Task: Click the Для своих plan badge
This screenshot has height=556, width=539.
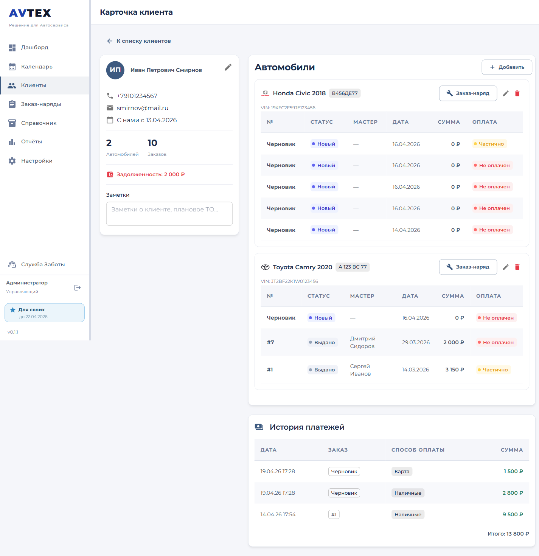Action: [x=45, y=313]
